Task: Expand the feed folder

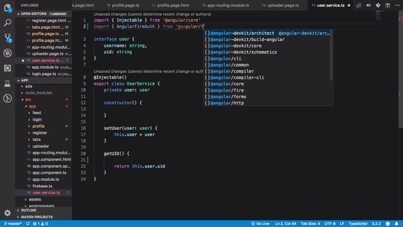Action: (x=37, y=113)
